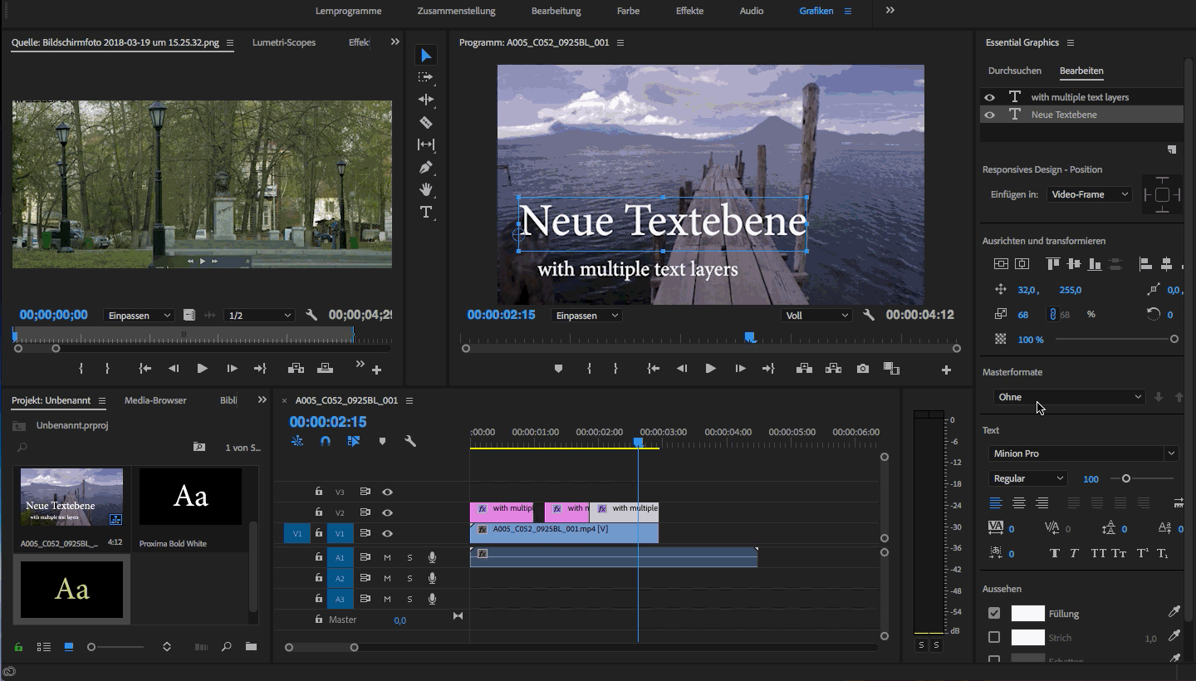
Task: Click the Export Frame camera icon
Action: [x=863, y=369]
